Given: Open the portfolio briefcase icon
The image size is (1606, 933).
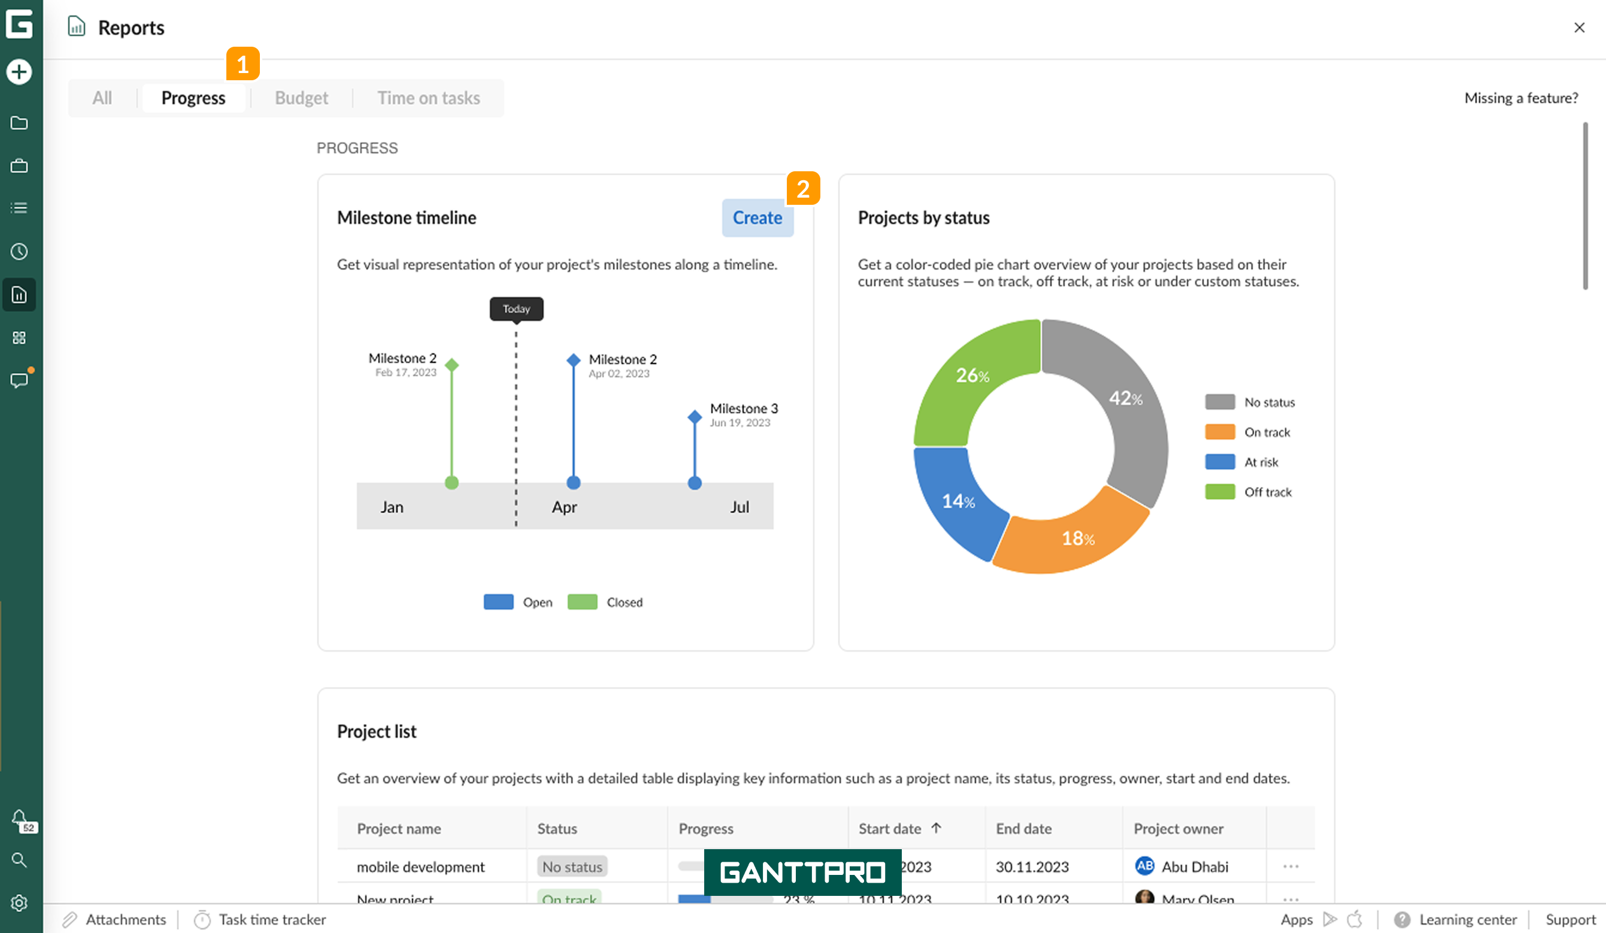Looking at the screenshot, I should (x=19, y=166).
